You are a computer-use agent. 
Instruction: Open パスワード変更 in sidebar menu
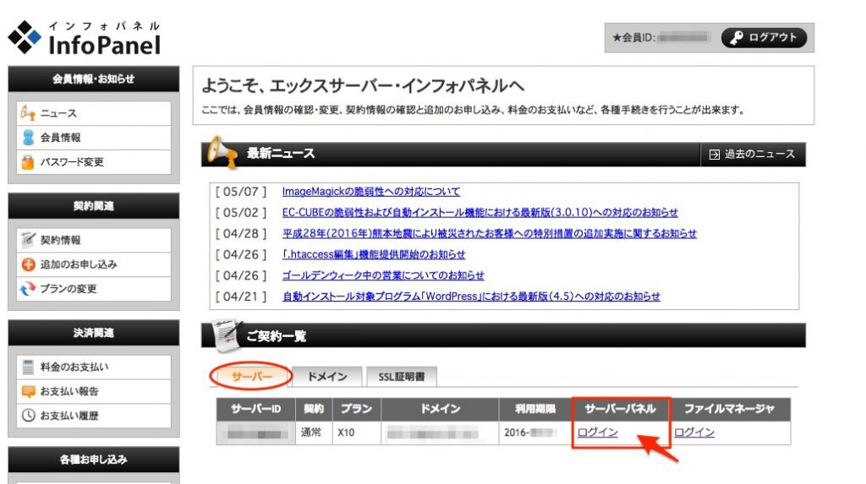coord(93,161)
